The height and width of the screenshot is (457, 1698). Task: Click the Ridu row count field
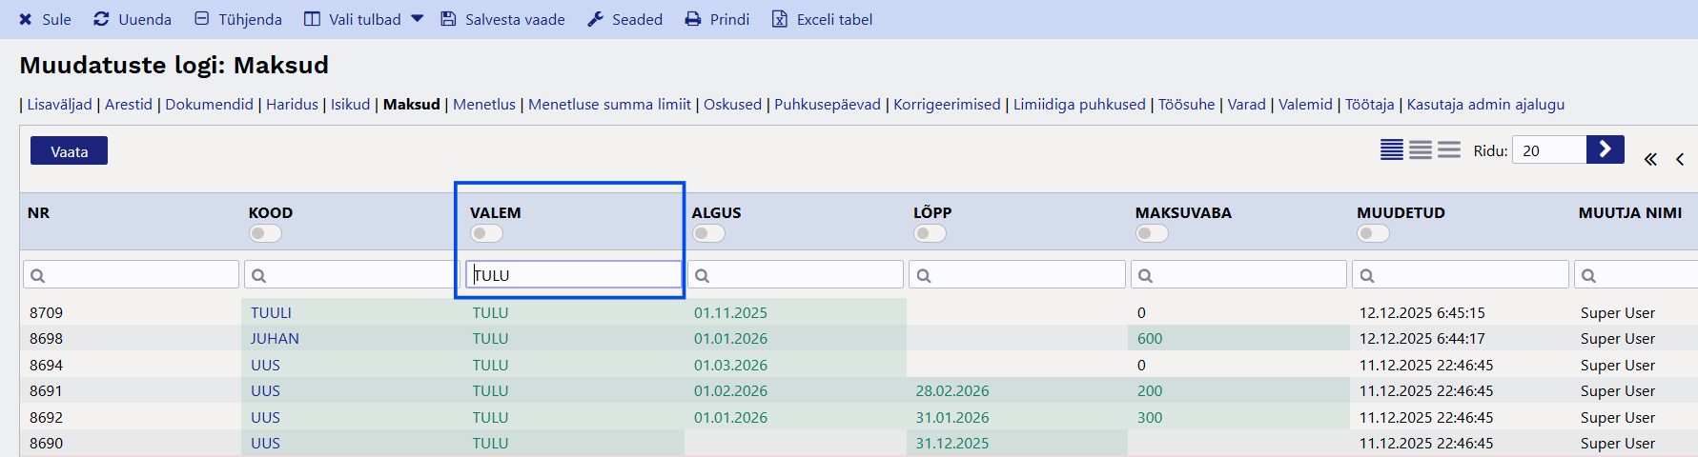click(x=1549, y=150)
